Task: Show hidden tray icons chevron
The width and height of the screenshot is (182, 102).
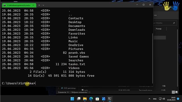Action: point(149,99)
